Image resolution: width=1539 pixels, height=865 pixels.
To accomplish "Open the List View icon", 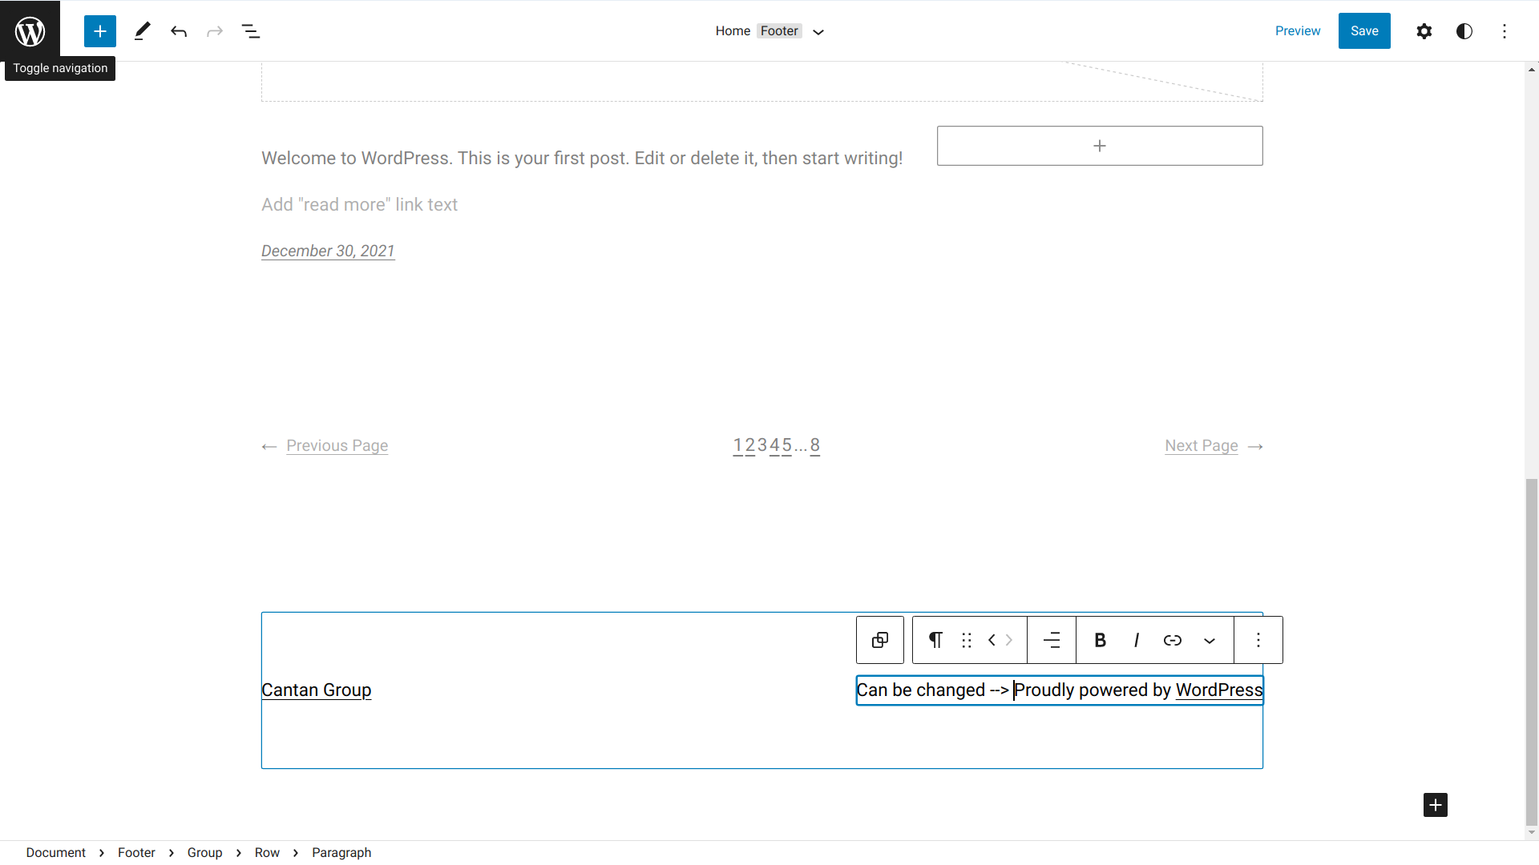I will (x=251, y=31).
